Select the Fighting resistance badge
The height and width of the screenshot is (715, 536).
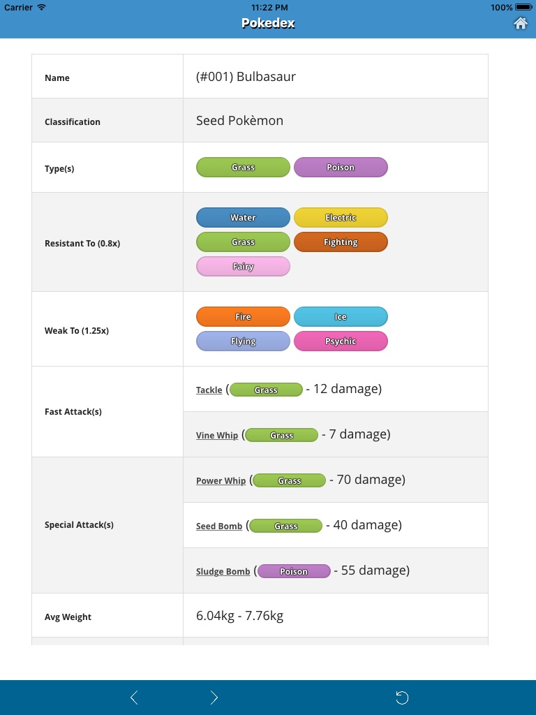coord(341,242)
